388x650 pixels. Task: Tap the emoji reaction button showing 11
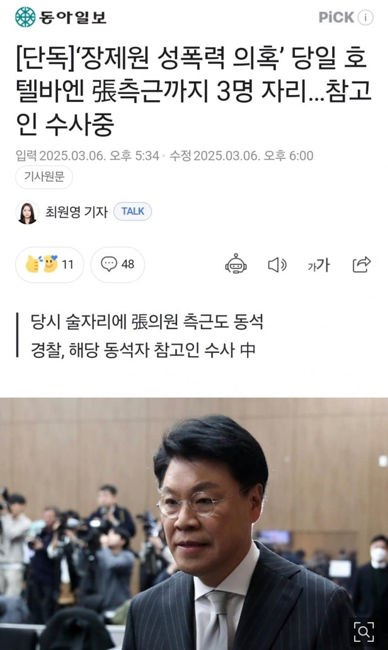(x=49, y=265)
